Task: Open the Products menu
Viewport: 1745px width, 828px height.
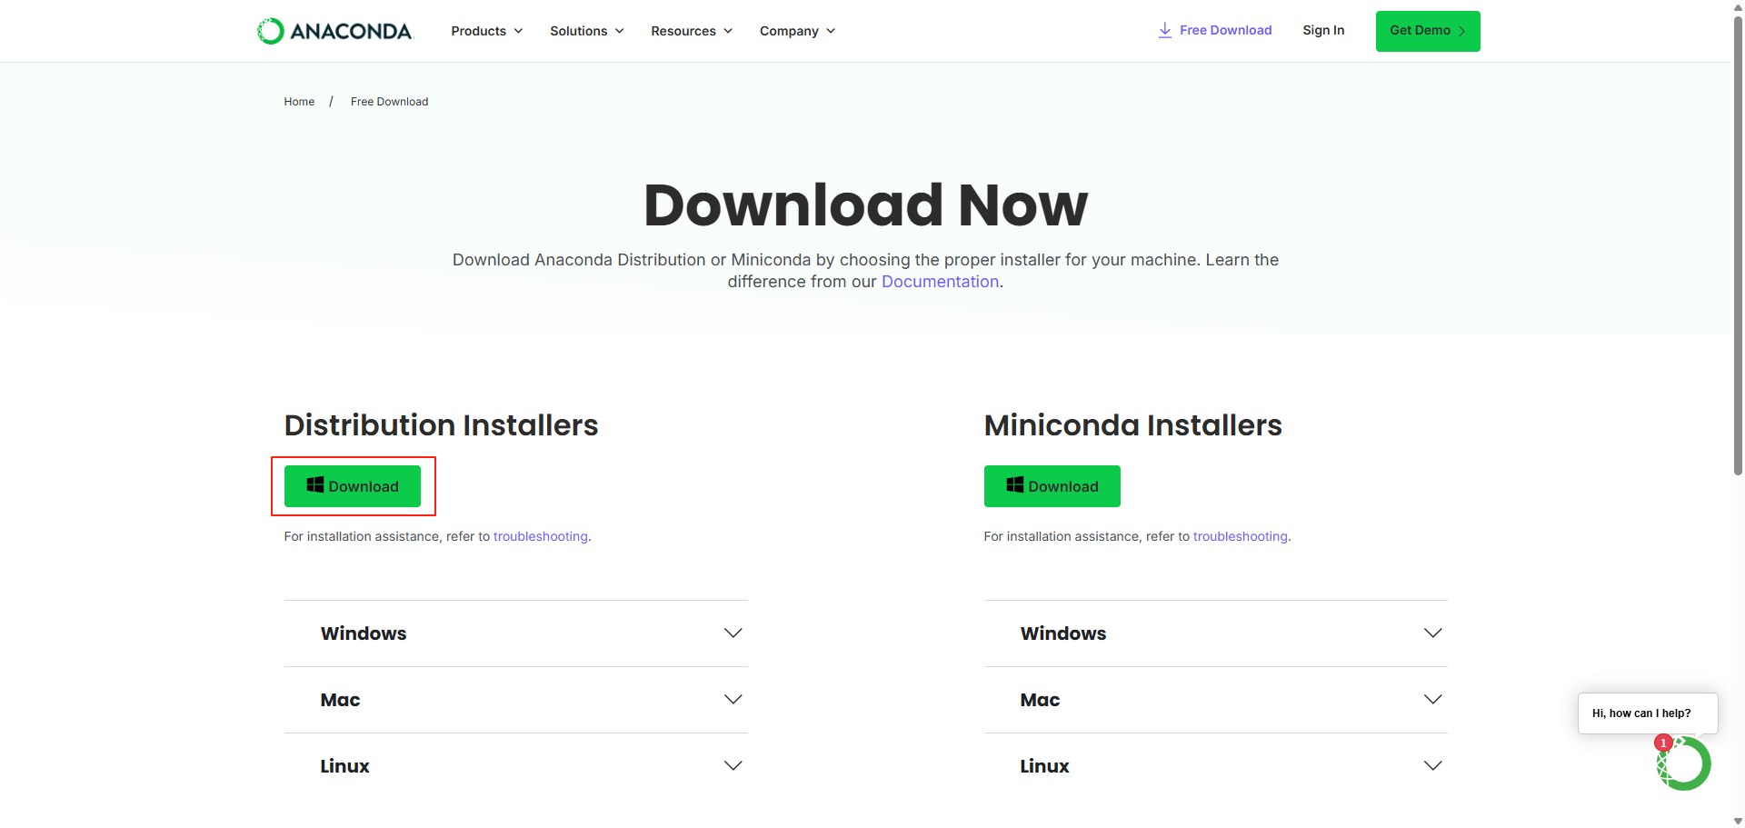Action: pos(486,31)
